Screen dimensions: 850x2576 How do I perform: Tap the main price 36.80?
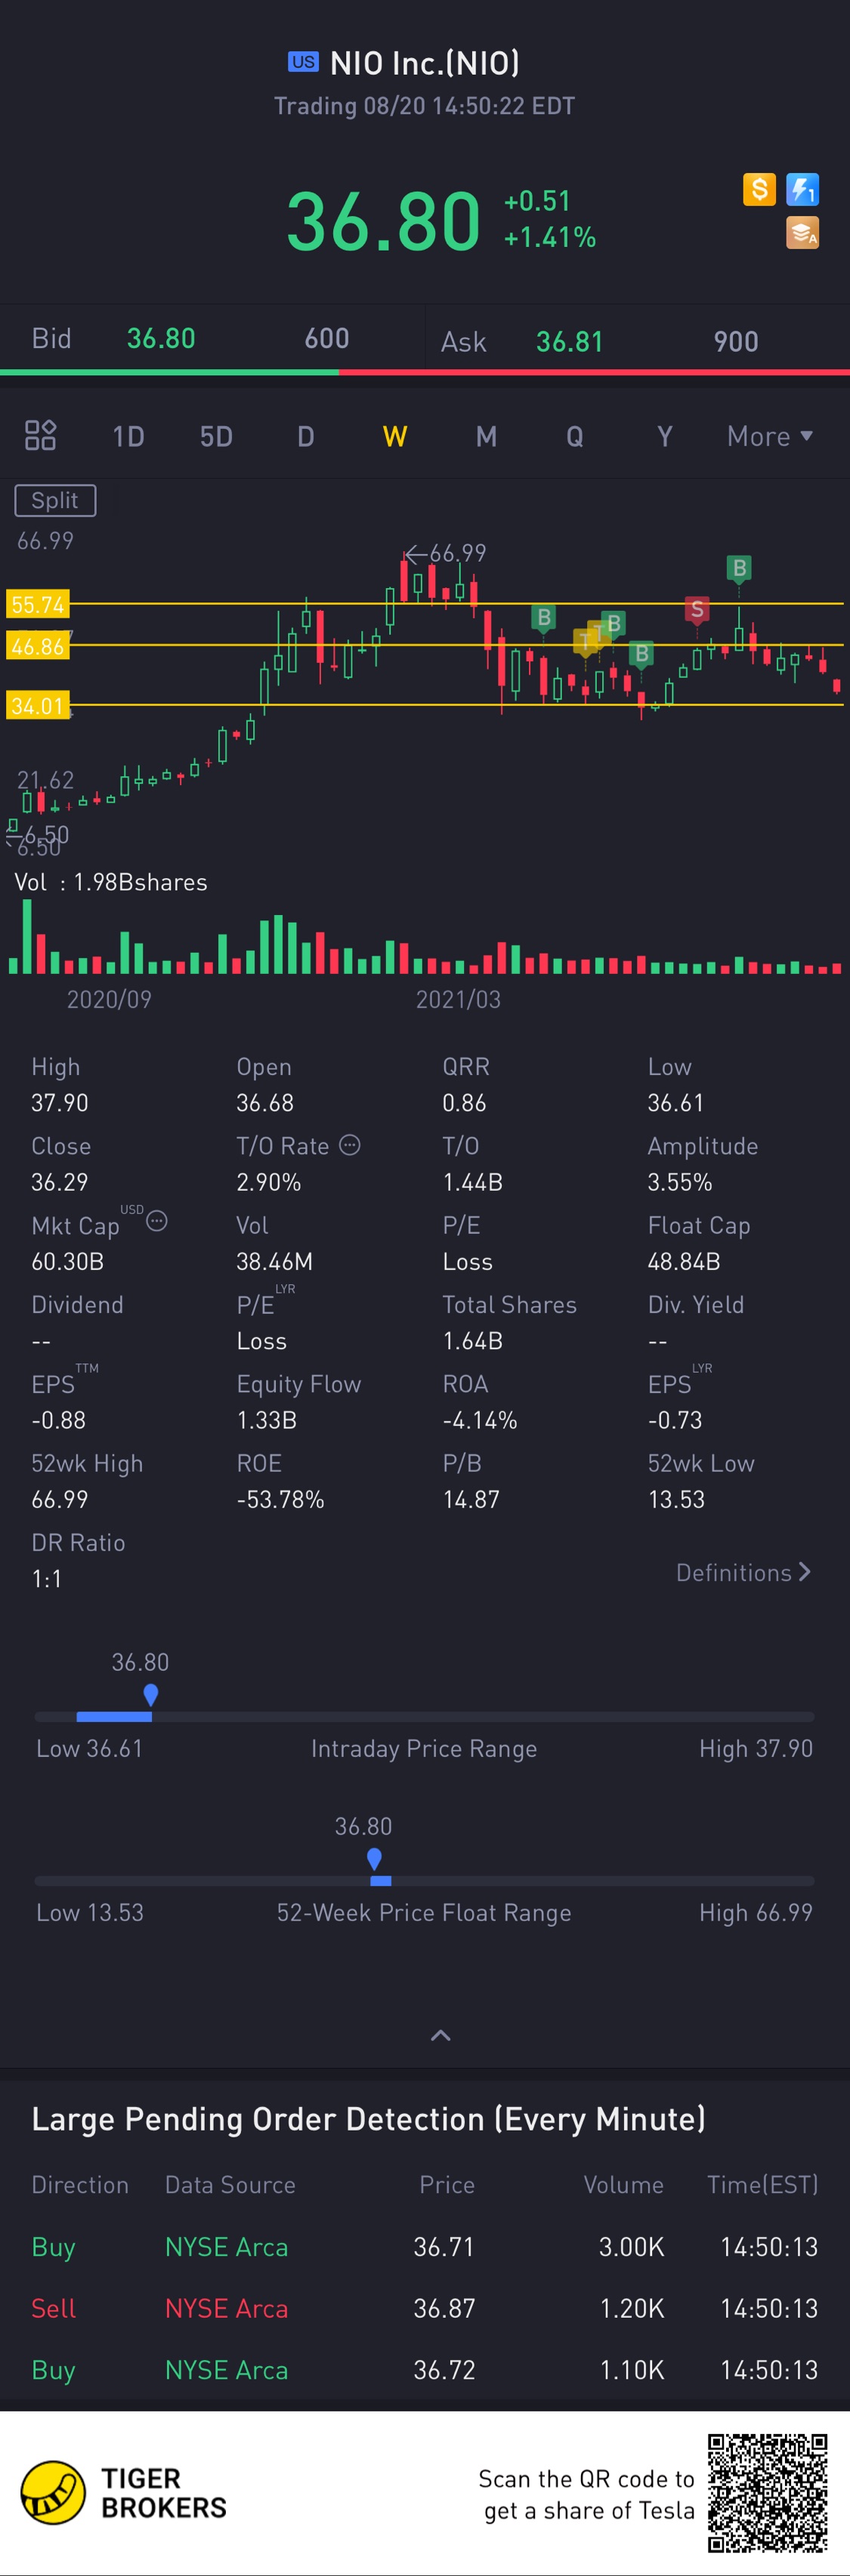coord(384,221)
